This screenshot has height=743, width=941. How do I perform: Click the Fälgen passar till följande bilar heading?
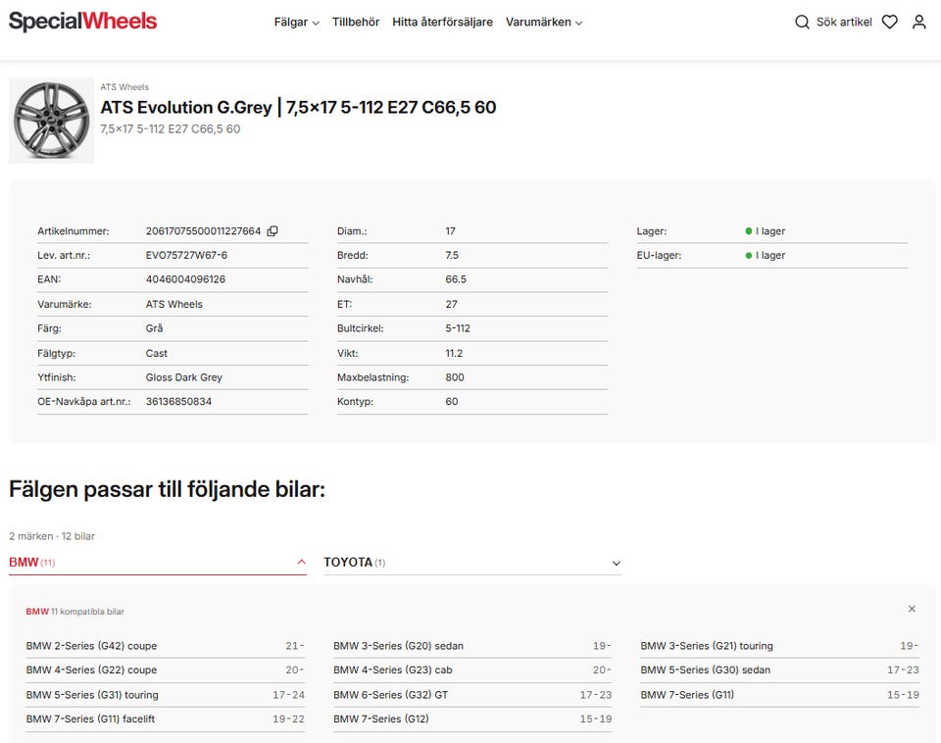168,489
